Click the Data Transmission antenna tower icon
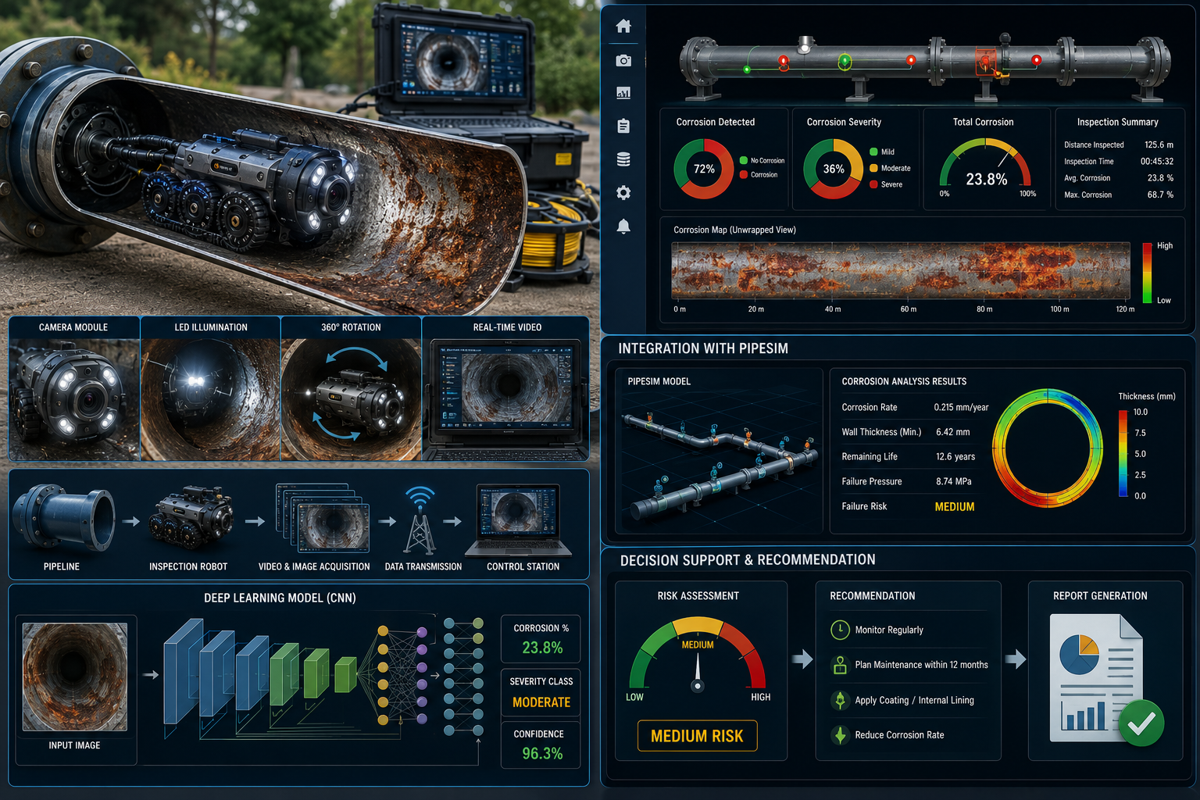Screen dimensions: 1200x800 (x=420, y=521)
